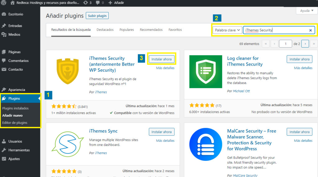This screenshot has height=177, width=318.
Task: Install iThemes Sync with Instalar ahora
Action: point(161,132)
